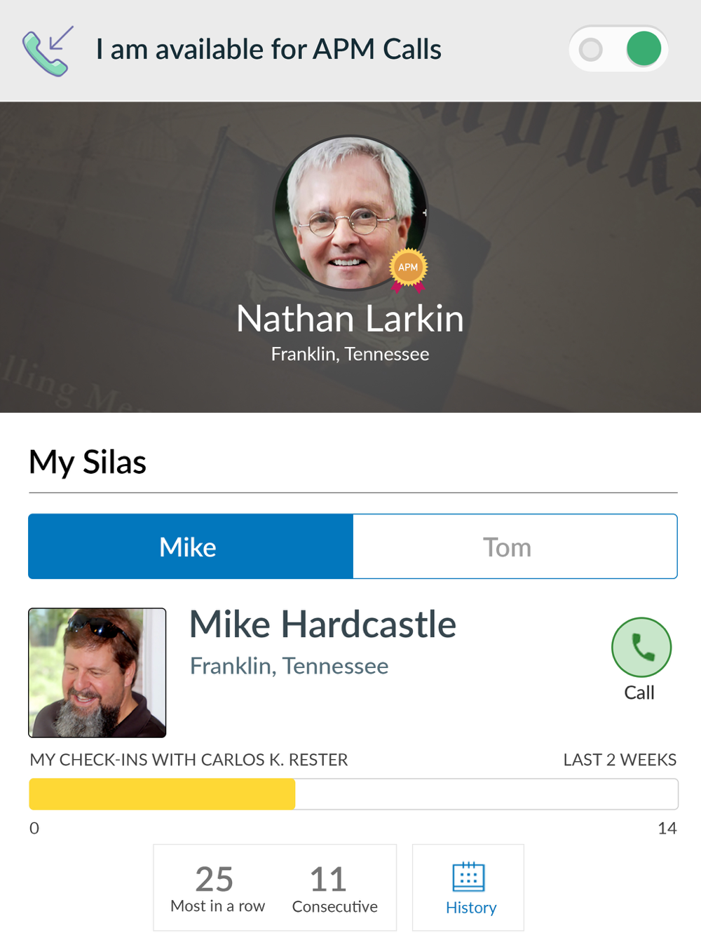
Task: Open Nathan Larkin's profile photo
Action: pyautogui.click(x=350, y=213)
